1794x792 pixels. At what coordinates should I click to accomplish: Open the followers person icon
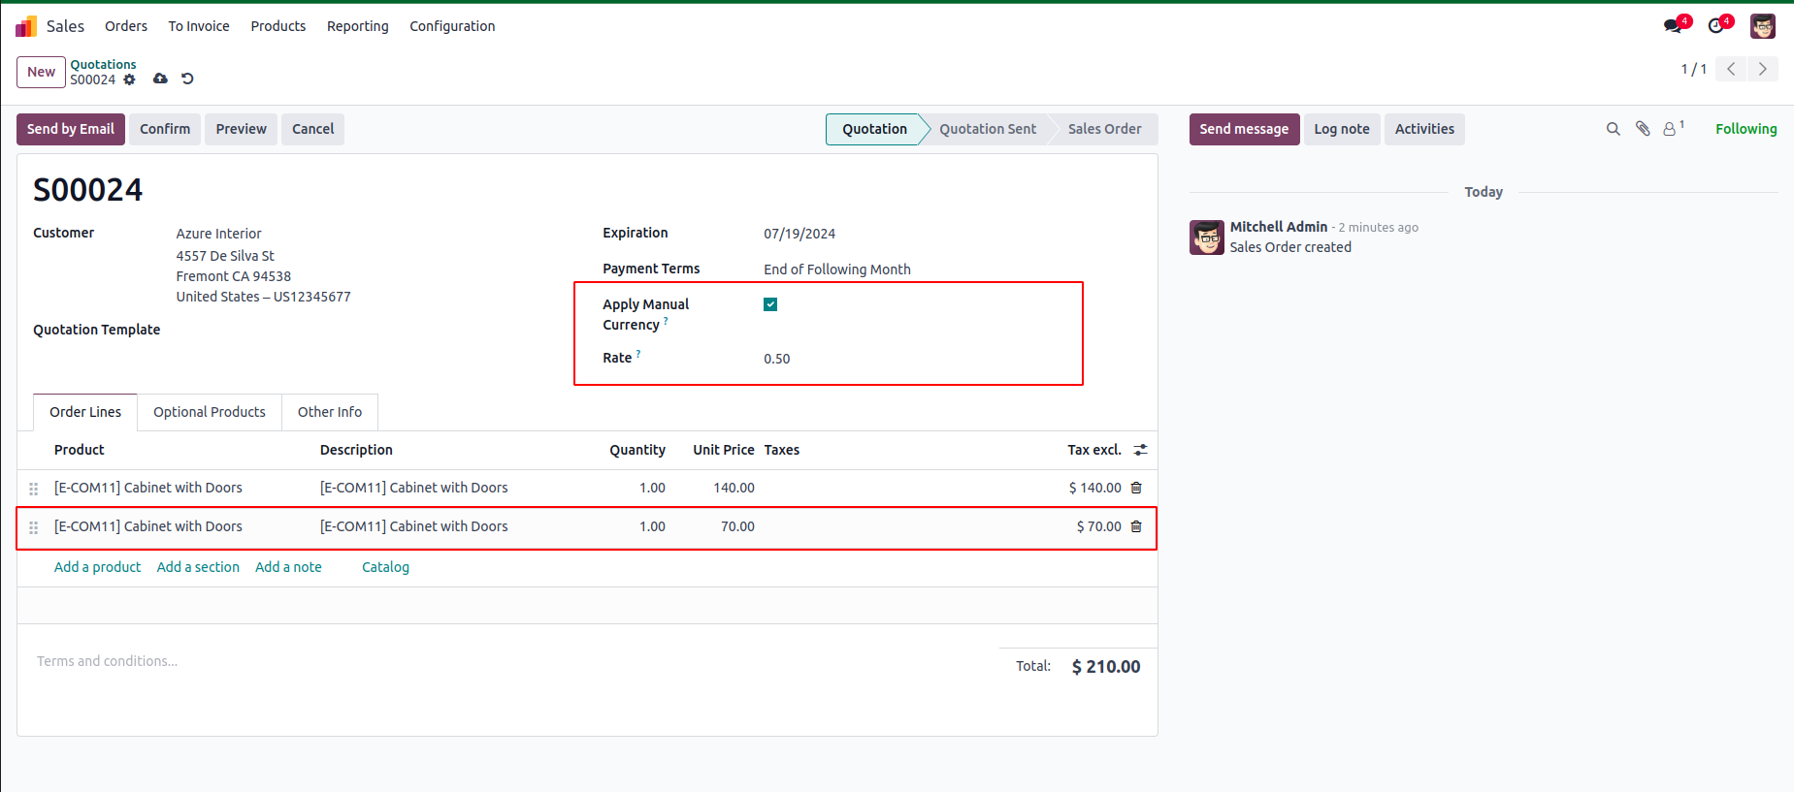pyautogui.click(x=1670, y=129)
